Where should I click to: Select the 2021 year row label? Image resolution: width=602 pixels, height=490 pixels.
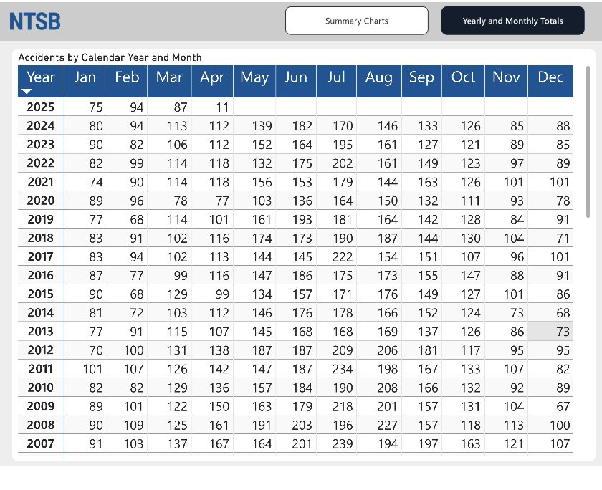coord(41,181)
